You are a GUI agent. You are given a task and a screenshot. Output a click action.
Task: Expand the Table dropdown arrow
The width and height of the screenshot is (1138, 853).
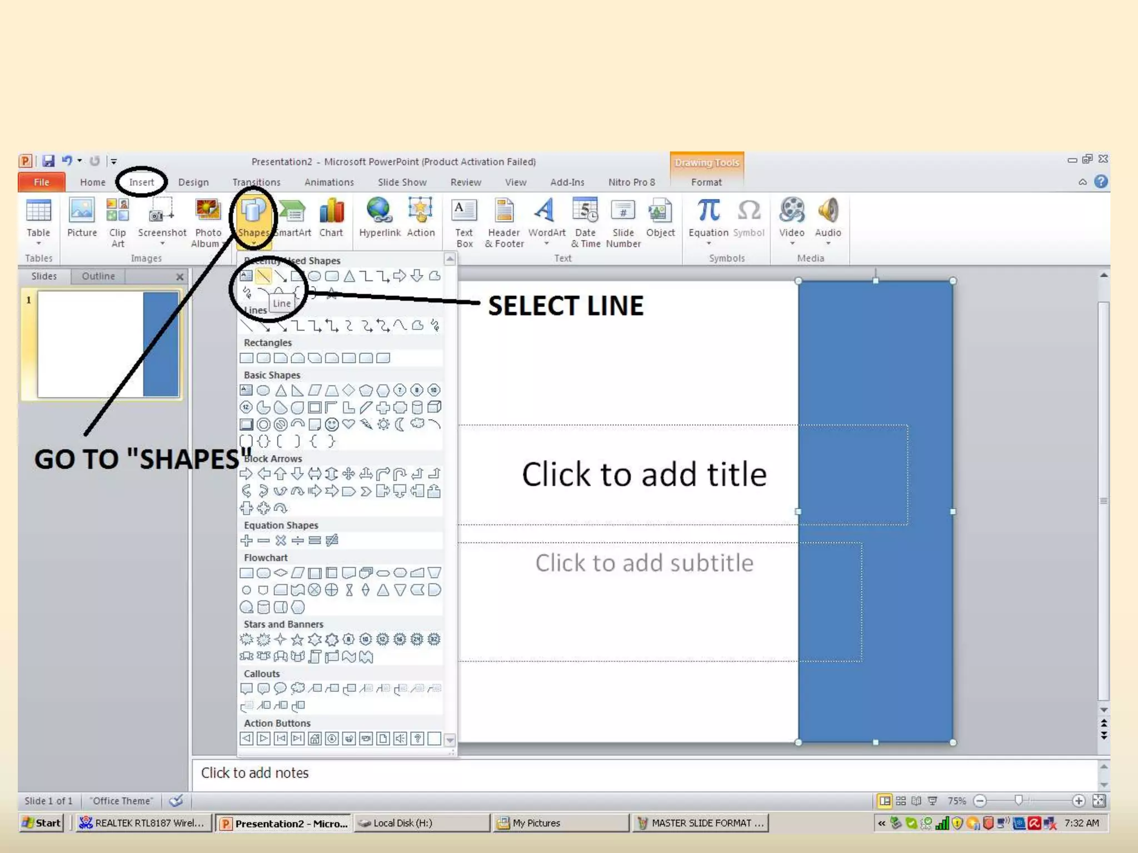(38, 243)
